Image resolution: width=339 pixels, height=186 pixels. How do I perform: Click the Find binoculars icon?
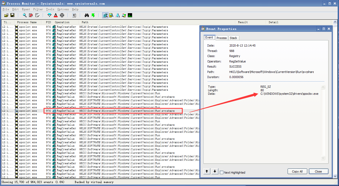coord(87,15)
